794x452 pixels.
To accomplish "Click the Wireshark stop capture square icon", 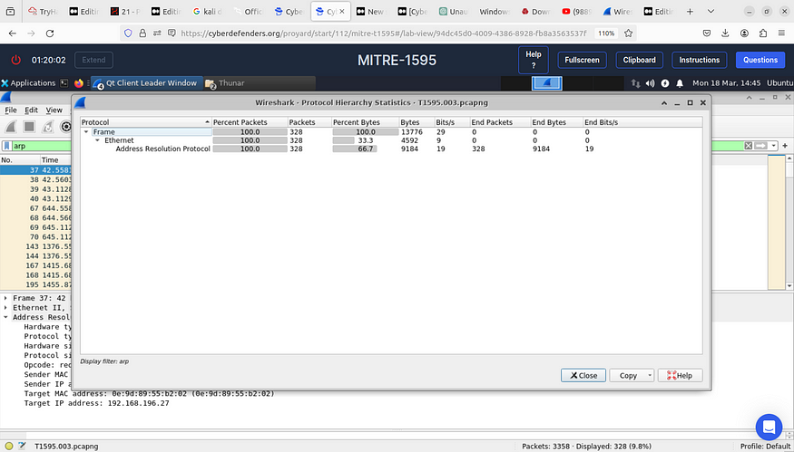I will 29,127.
